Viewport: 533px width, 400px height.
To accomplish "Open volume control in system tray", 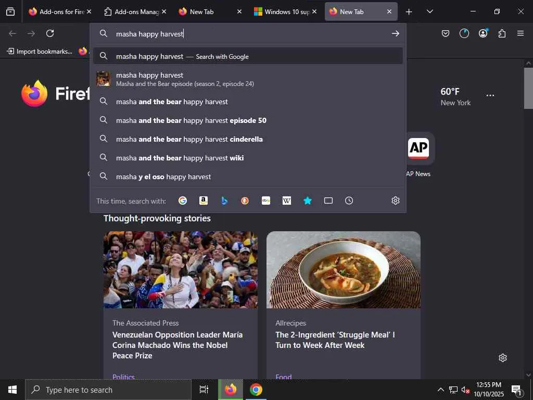I will (x=465, y=390).
